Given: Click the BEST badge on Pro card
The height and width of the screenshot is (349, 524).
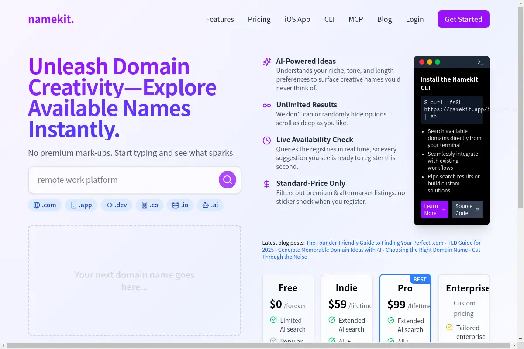Looking at the screenshot, I should pos(420,279).
